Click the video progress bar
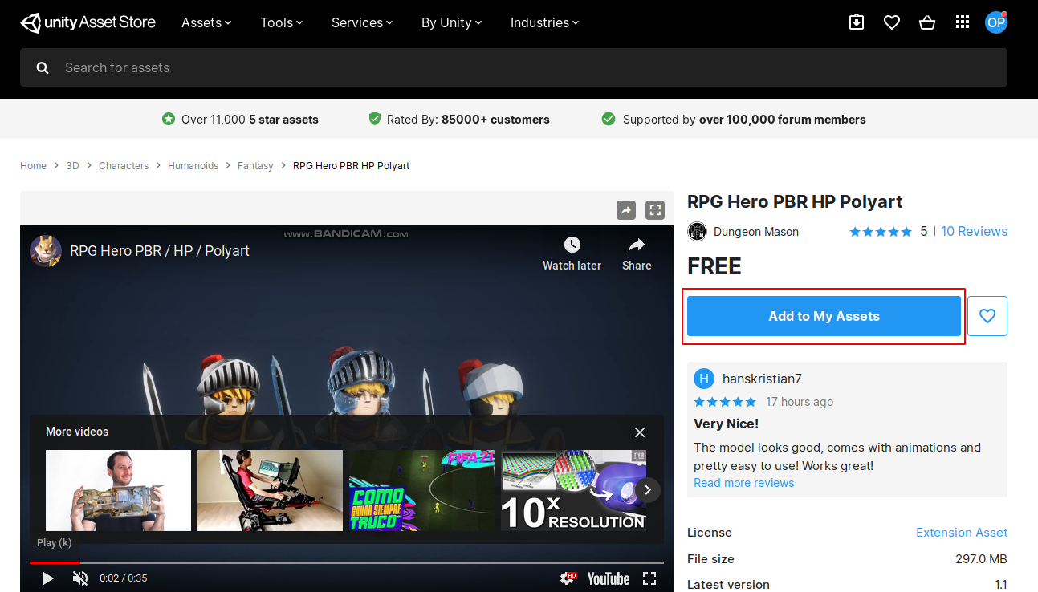The width and height of the screenshot is (1038, 592). [347, 562]
